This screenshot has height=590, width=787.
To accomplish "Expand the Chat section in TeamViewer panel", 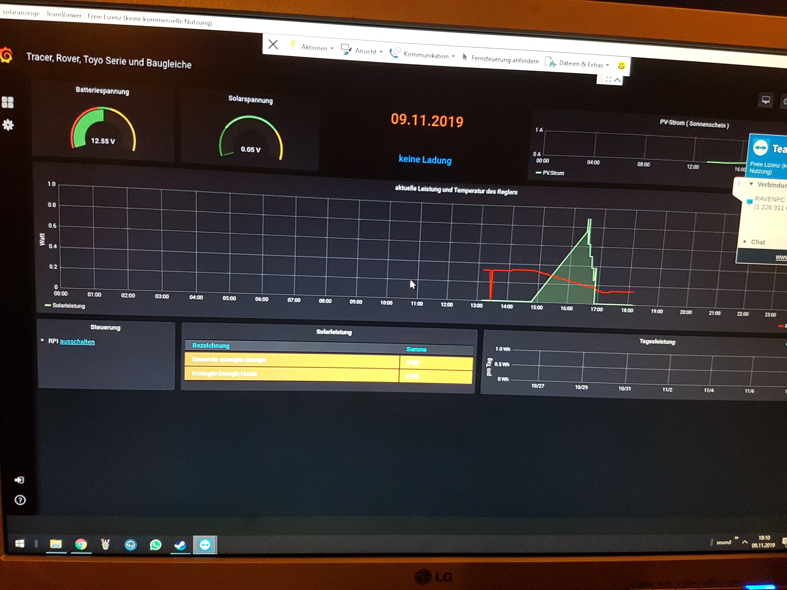I will point(757,242).
